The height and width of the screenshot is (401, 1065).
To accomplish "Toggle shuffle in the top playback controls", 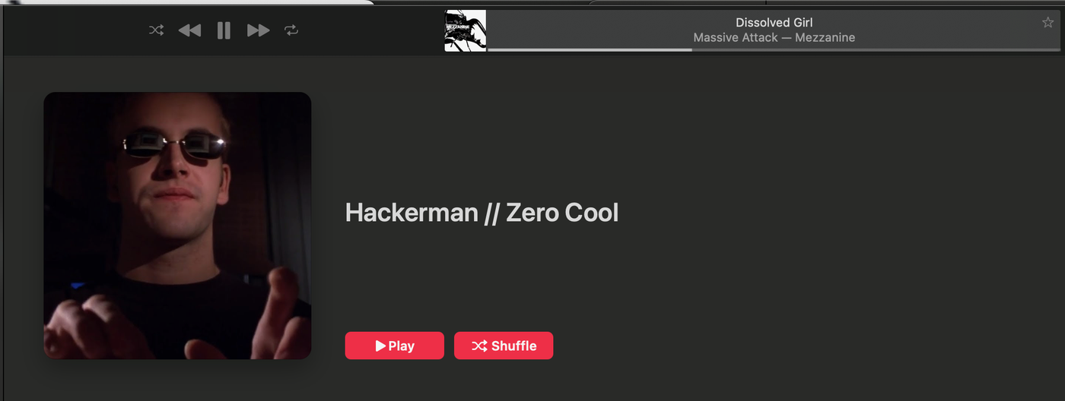I will click(156, 30).
